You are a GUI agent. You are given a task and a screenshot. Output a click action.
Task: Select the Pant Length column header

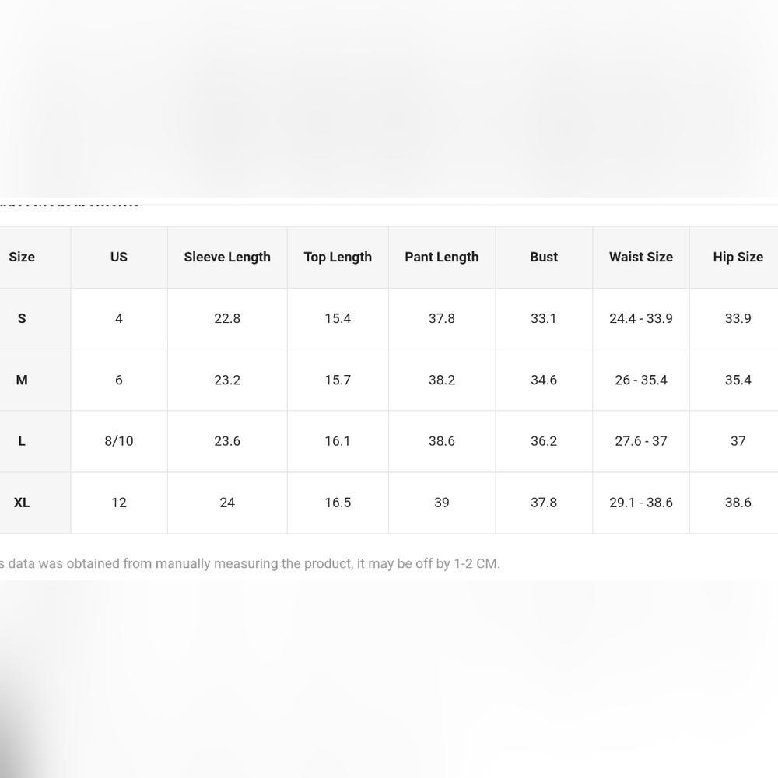point(442,257)
